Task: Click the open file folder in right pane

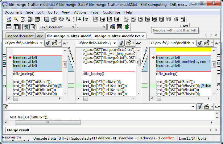Action: tap(207, 43)
